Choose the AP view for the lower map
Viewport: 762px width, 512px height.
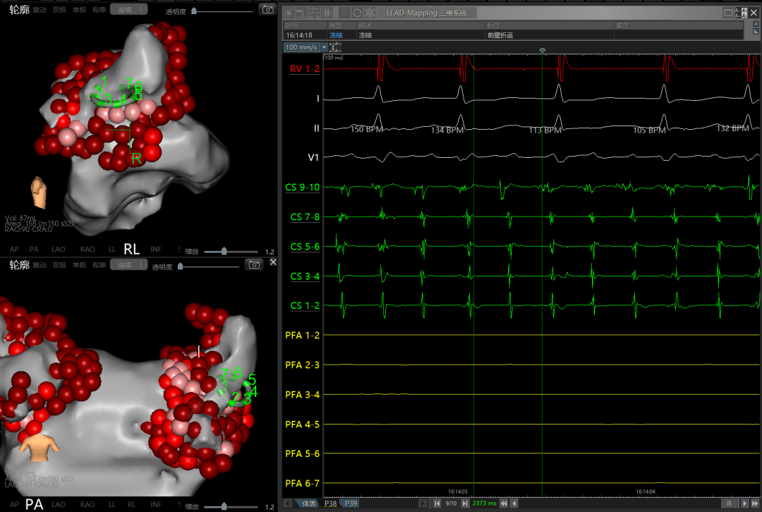13,504
